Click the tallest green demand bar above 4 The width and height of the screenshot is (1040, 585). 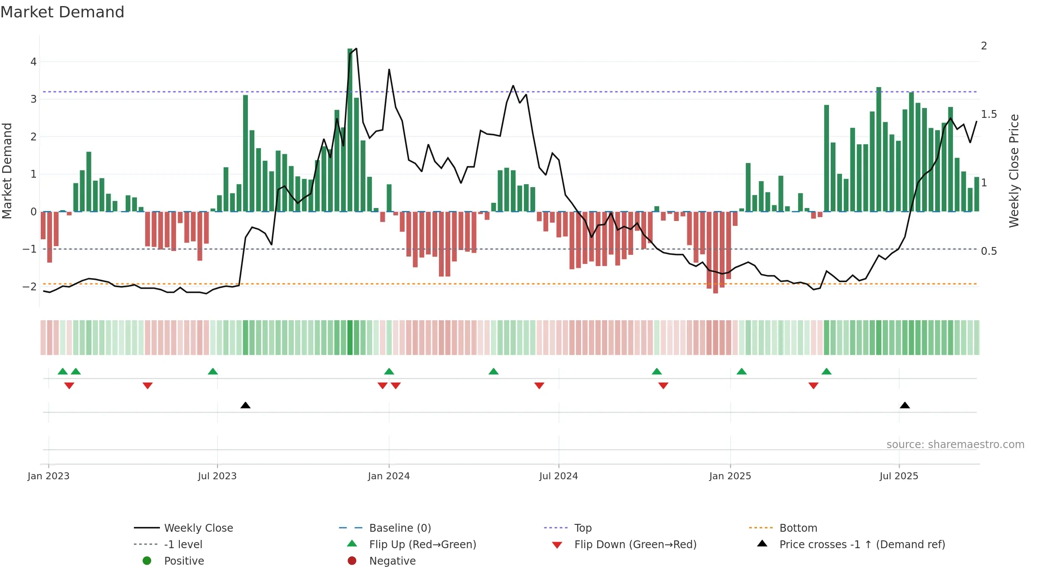(x=350, y=130)
